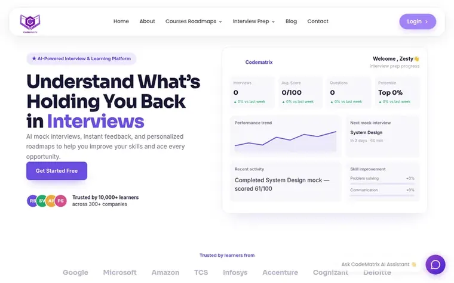Click the arrow on the Login button
The image size is (454, 283).
pyautogui.click(x=426, y=21)
